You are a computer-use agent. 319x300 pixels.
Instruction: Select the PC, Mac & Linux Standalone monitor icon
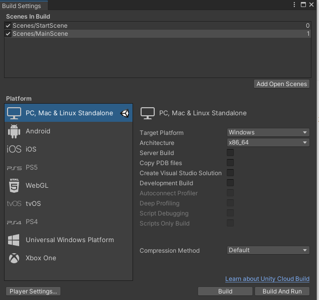14,113
